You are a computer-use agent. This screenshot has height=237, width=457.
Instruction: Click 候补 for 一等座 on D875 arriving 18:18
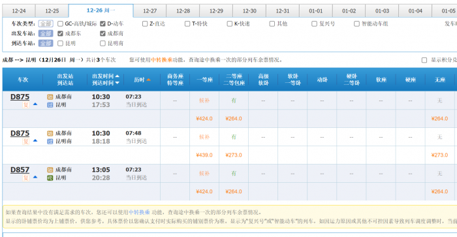click(204, 137)
